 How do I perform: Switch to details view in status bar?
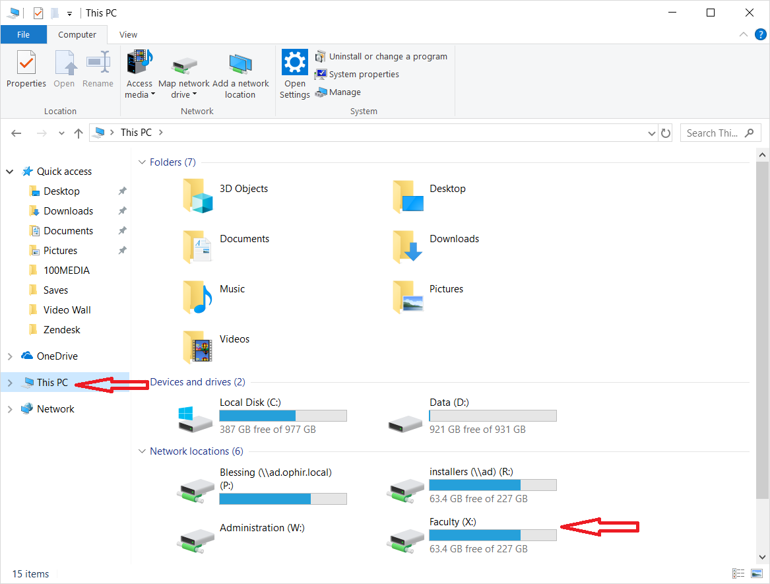pos(738,573)
